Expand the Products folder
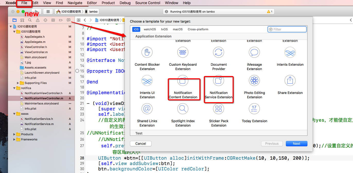Viewport: 353px width, 173px height. (x=14, y=134)
